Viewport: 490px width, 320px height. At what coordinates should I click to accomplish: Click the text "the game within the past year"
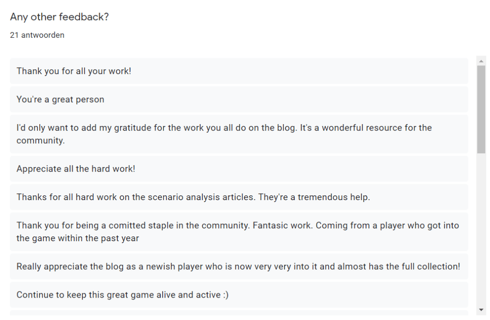(78, 238)
